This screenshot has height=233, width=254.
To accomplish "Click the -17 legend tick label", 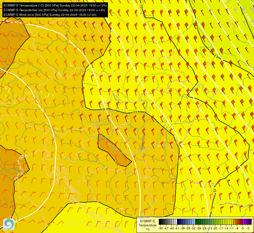I will point(221,228).
